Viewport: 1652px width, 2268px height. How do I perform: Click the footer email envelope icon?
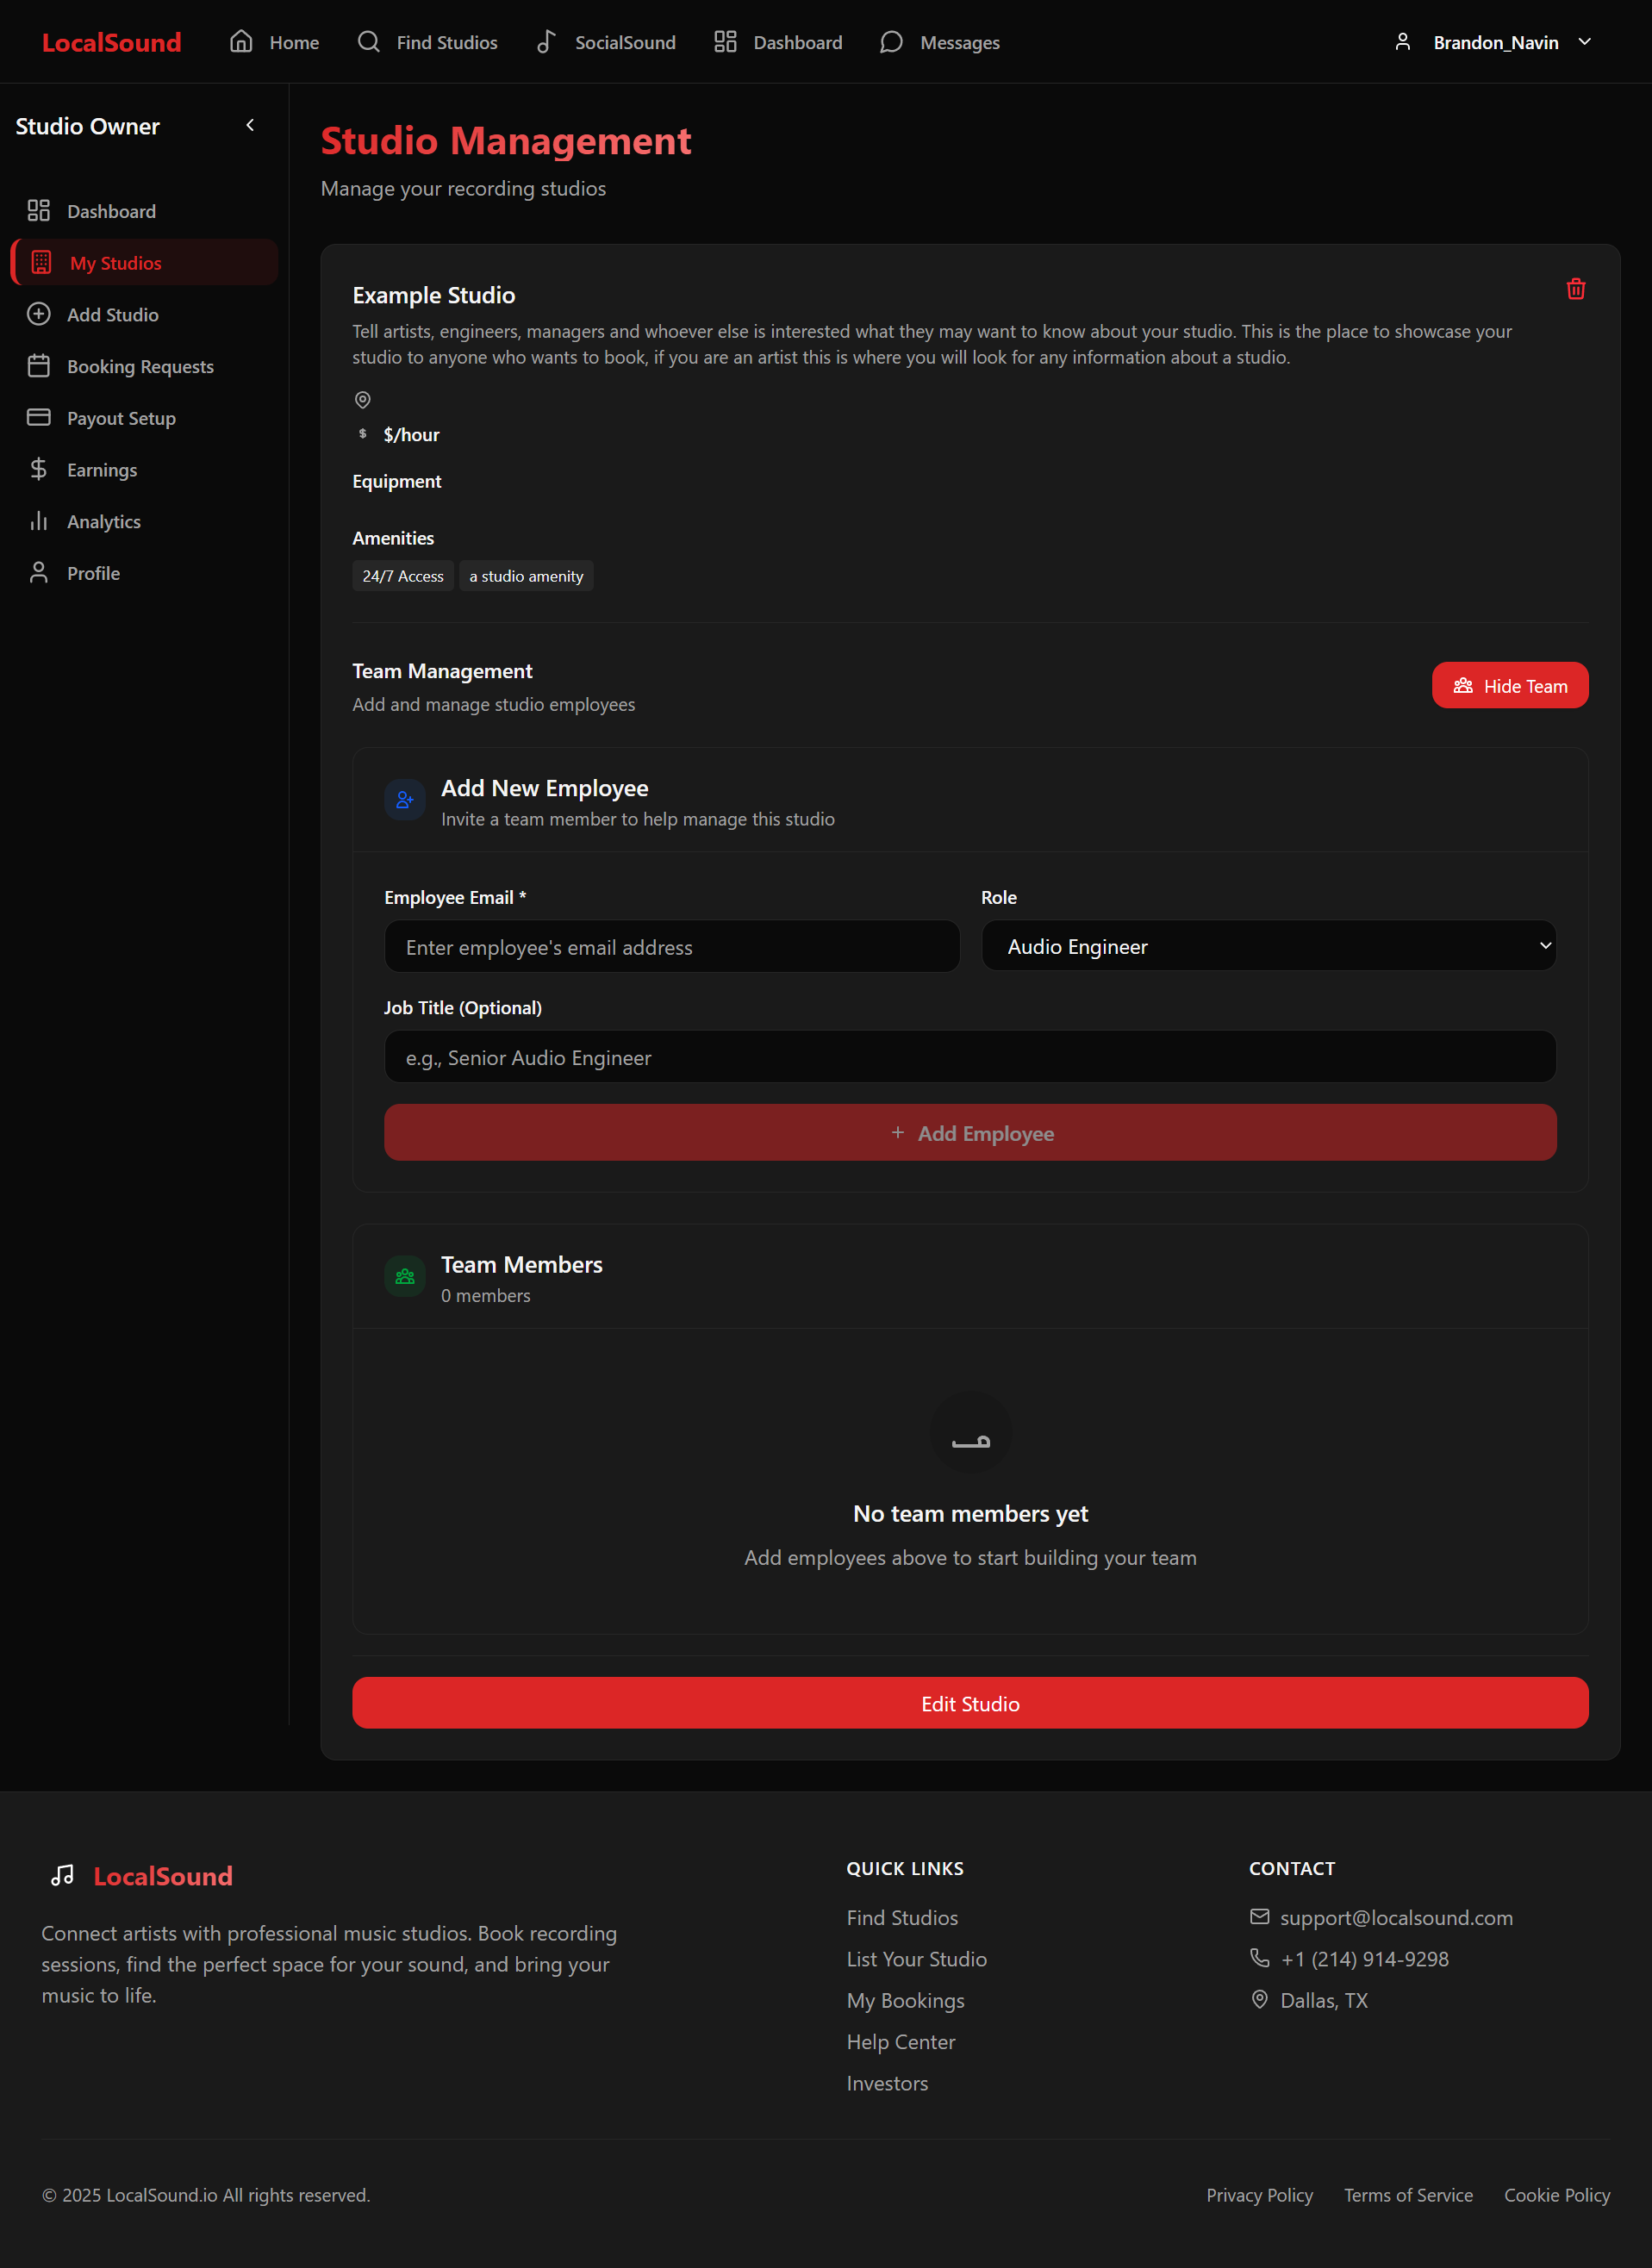tap(1260, 1916)
